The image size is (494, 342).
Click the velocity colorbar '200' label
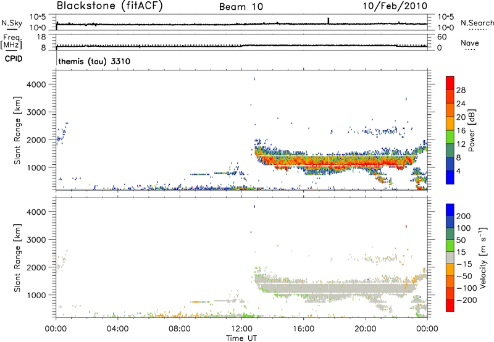click(464, 216)
